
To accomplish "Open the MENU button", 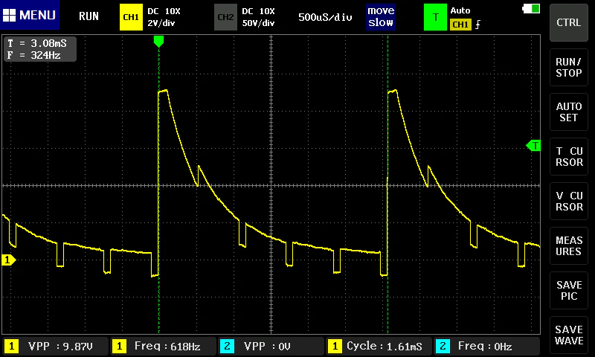I will click(30, 15).
